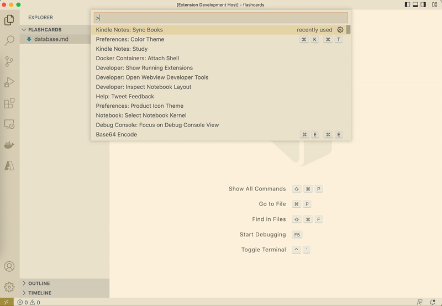Focus the command palette input field
The height and width of the screenshot is (306, 442).
coord(220,18)
